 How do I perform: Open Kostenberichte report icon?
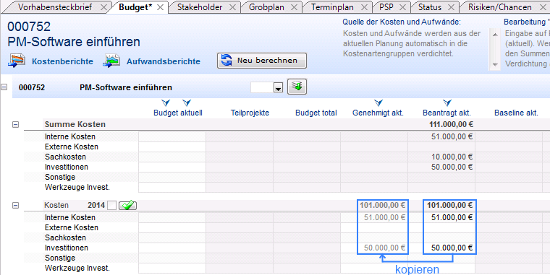17,61
